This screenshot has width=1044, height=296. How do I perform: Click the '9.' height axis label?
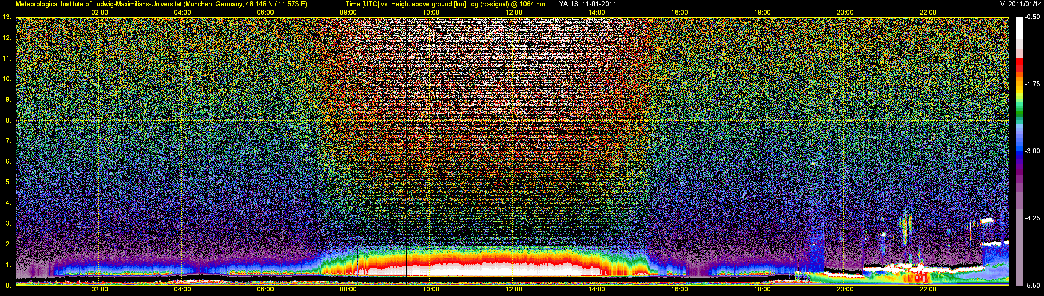pyautogui.click(x=8, y=100)
